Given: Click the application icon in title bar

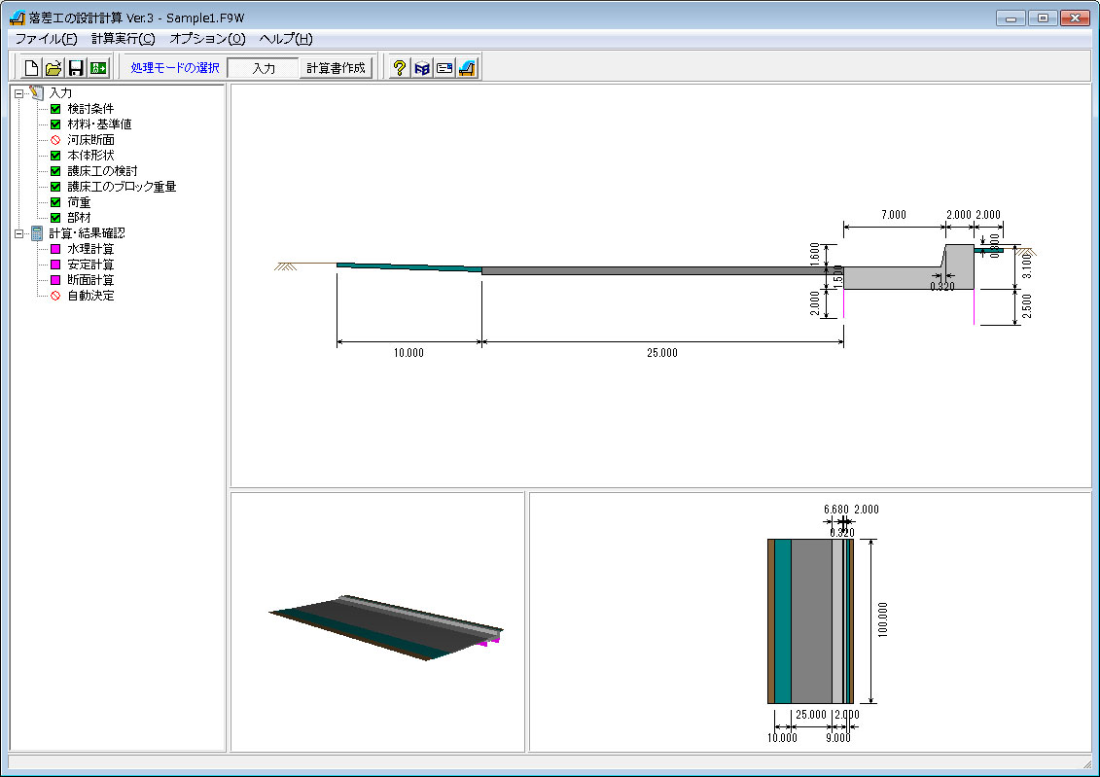Looking at the screenshot, I should (x=18, y=18).
